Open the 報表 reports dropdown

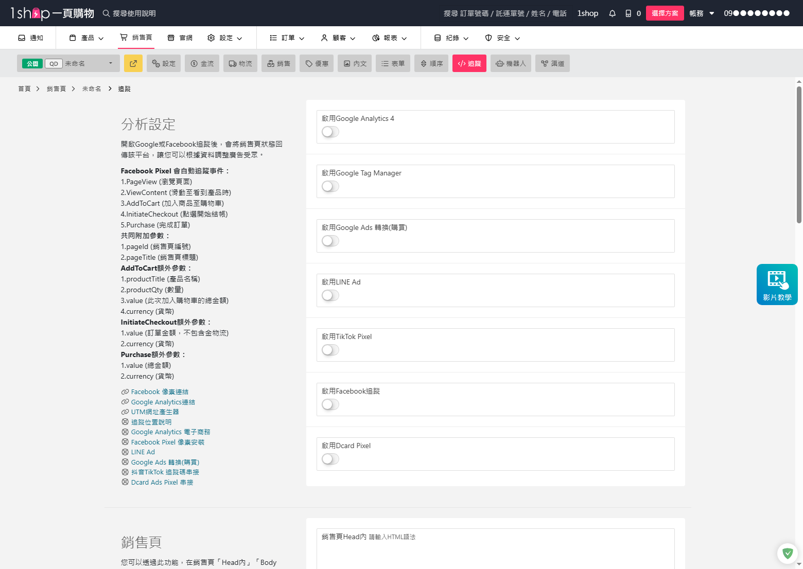click(391, 38)
